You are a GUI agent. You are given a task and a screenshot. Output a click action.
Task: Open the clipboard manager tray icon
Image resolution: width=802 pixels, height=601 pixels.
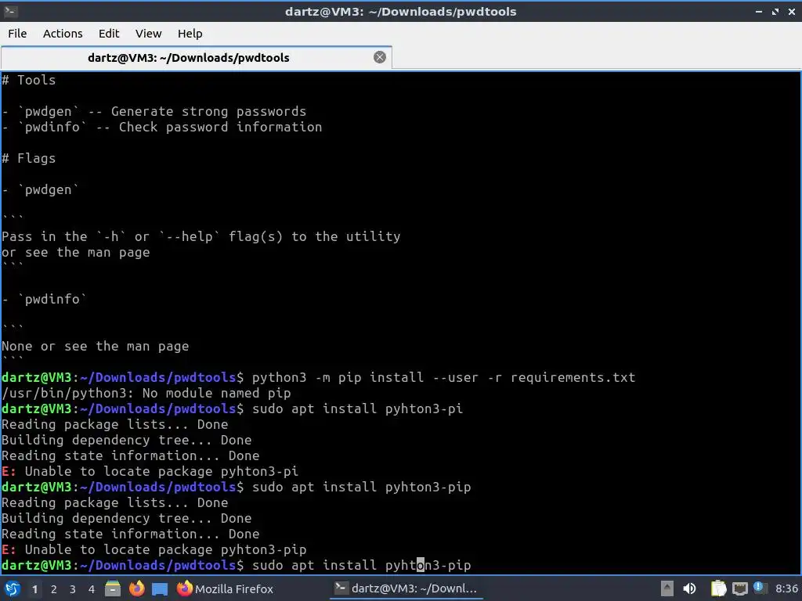point(718,588)
